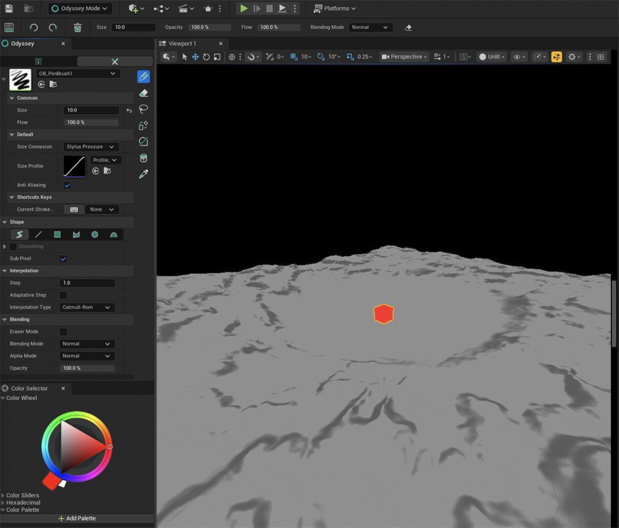Collapse the Shape section header

coord(18,221)
